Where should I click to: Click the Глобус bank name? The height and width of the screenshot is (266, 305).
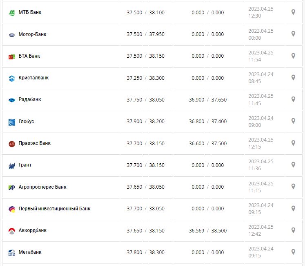coord(26,122)
